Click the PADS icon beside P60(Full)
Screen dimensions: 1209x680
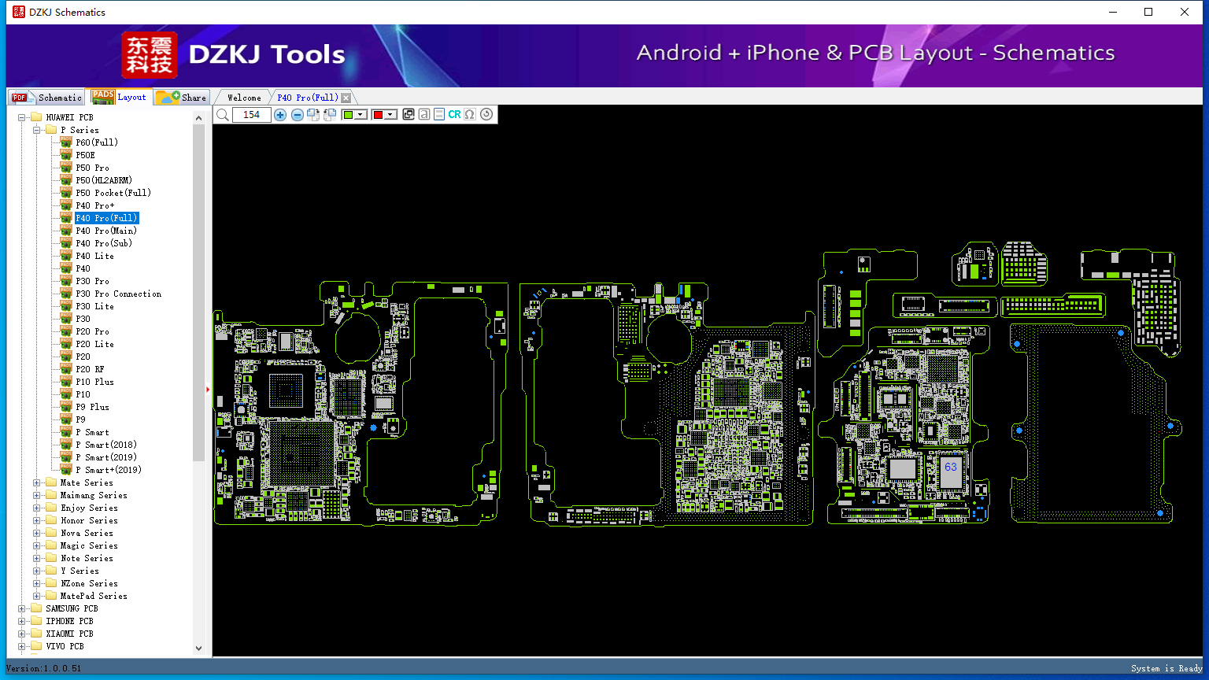pyautogui.click(x=66, y=142)
